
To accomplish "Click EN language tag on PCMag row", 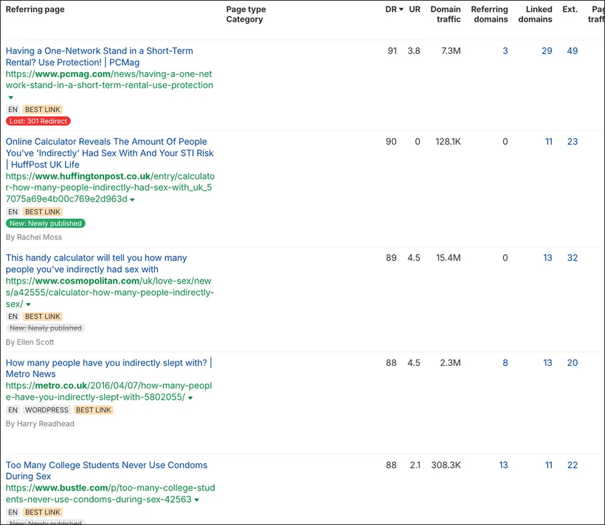I will pos(13,109).
